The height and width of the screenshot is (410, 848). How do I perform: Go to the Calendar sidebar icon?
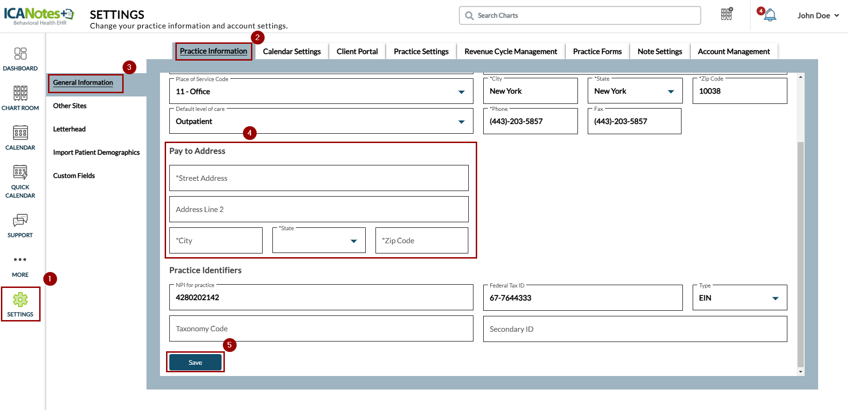tap(20, 133)
